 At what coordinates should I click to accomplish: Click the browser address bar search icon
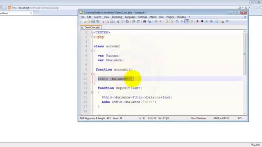(240, 8)
